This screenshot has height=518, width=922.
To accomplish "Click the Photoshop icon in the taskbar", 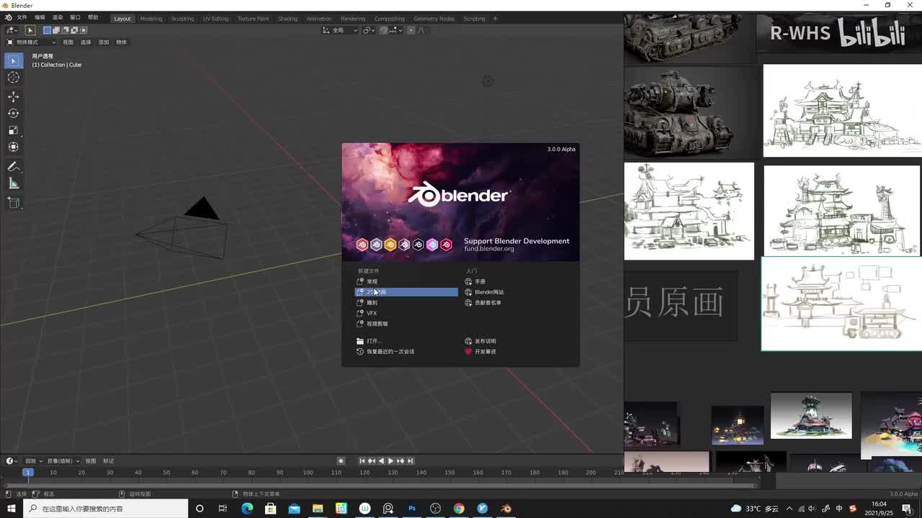I will tap(412, 509).
